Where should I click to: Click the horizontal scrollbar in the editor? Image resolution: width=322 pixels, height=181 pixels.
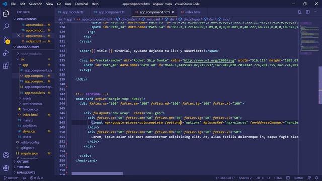[97, 174]
